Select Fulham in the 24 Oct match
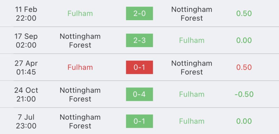Screen dimensions: 279x134 pyautogui.click(x=192, y=94)
